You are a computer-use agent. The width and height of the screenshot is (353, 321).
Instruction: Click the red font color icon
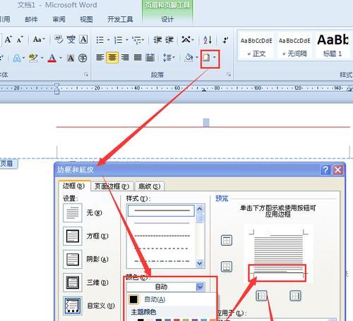[52, 58]
